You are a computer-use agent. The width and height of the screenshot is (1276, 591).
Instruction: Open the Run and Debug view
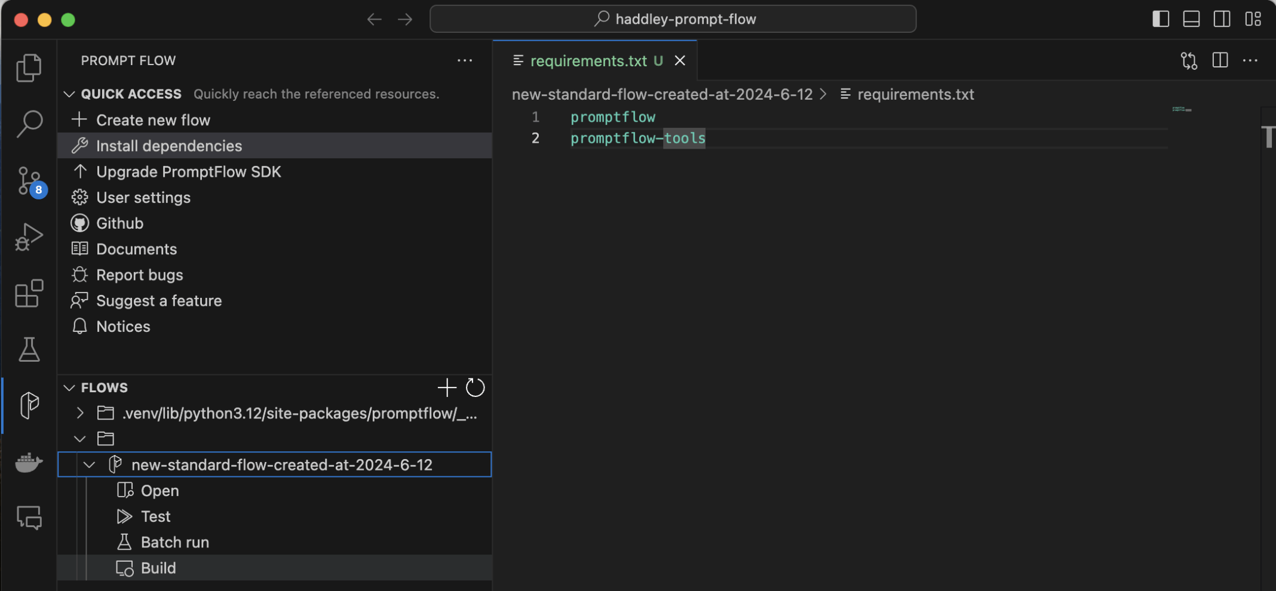click(29, 237)
